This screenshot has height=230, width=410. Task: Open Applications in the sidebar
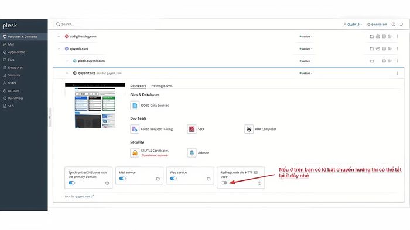[x=24, y=52]
